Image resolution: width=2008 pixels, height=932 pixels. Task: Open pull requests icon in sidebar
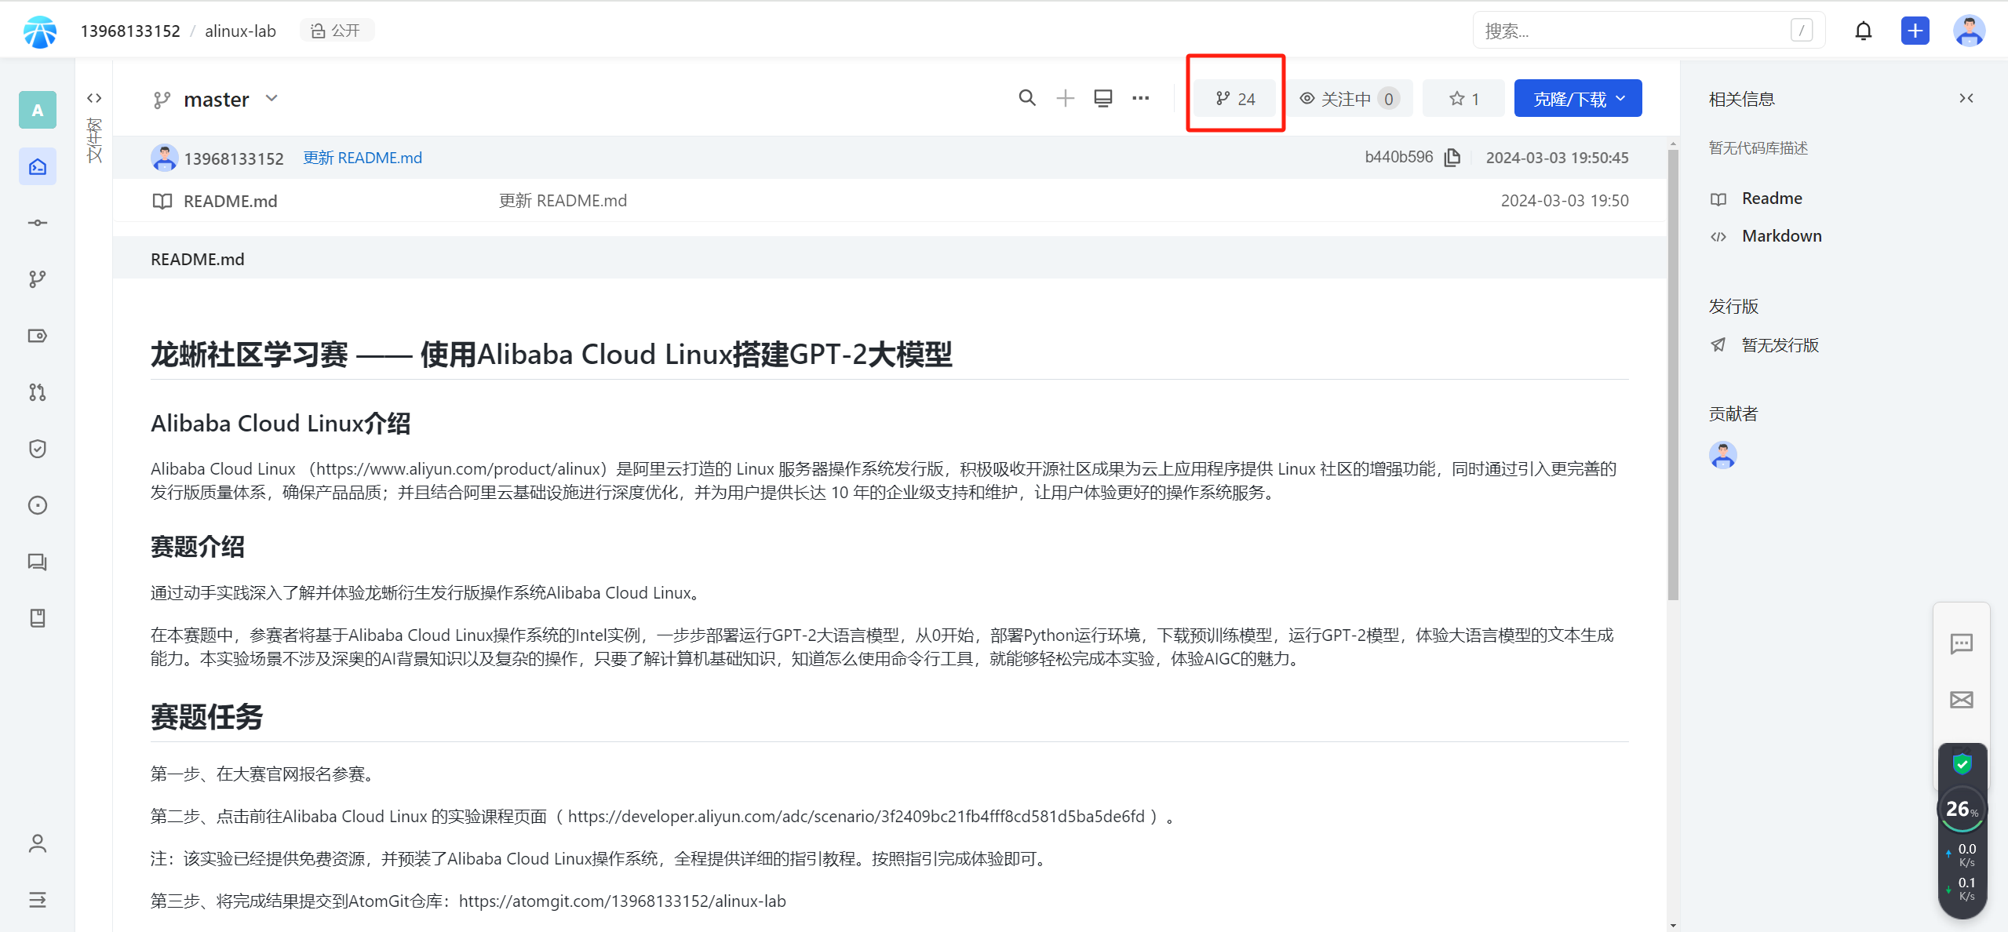(x=37, y=392)
